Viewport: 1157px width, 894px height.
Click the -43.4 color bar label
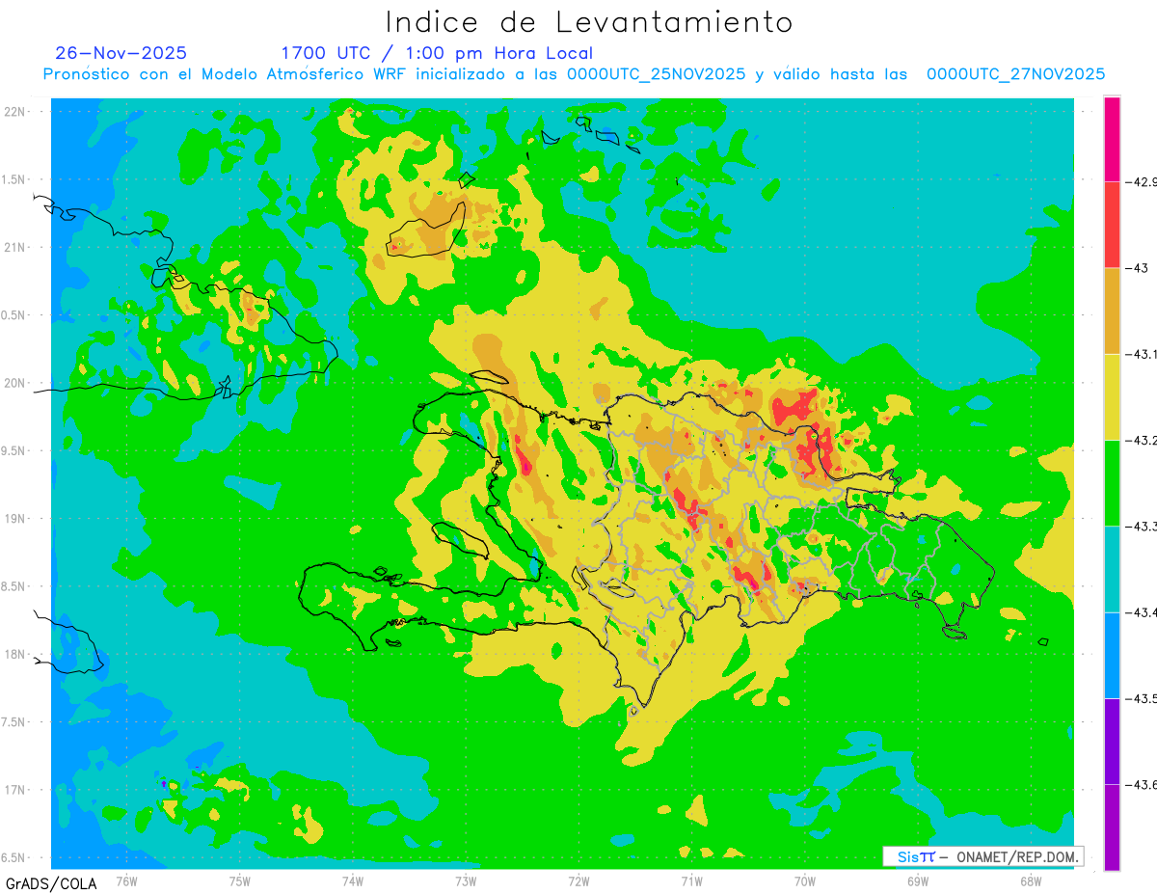coord(1143,612)
